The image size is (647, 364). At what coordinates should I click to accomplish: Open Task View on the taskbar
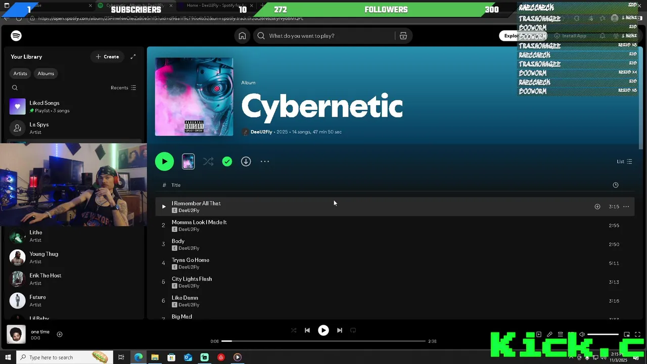121,357
